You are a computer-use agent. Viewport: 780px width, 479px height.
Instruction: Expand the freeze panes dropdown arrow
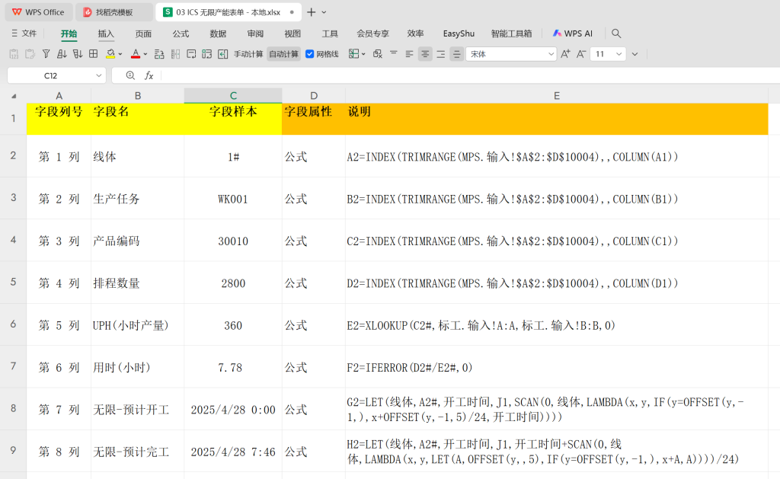363,54
